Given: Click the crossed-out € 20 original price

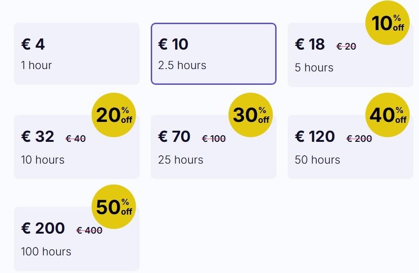Looking at the screenshot, I should 346,46.
